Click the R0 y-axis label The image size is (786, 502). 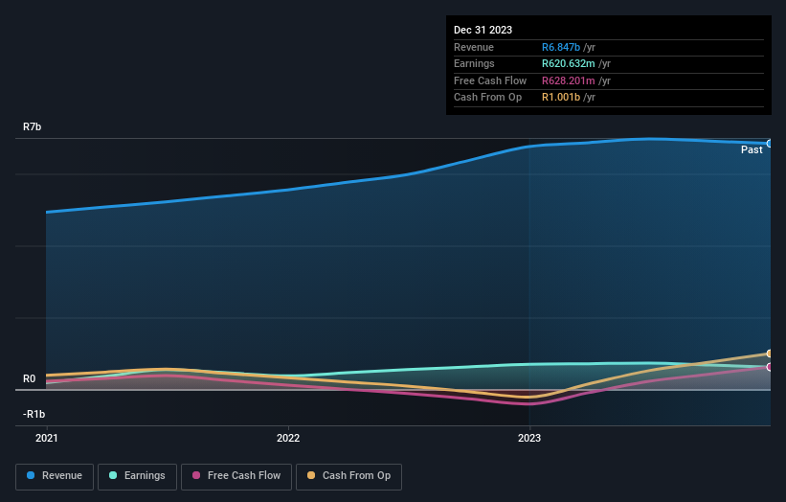[x=29, y=378]
